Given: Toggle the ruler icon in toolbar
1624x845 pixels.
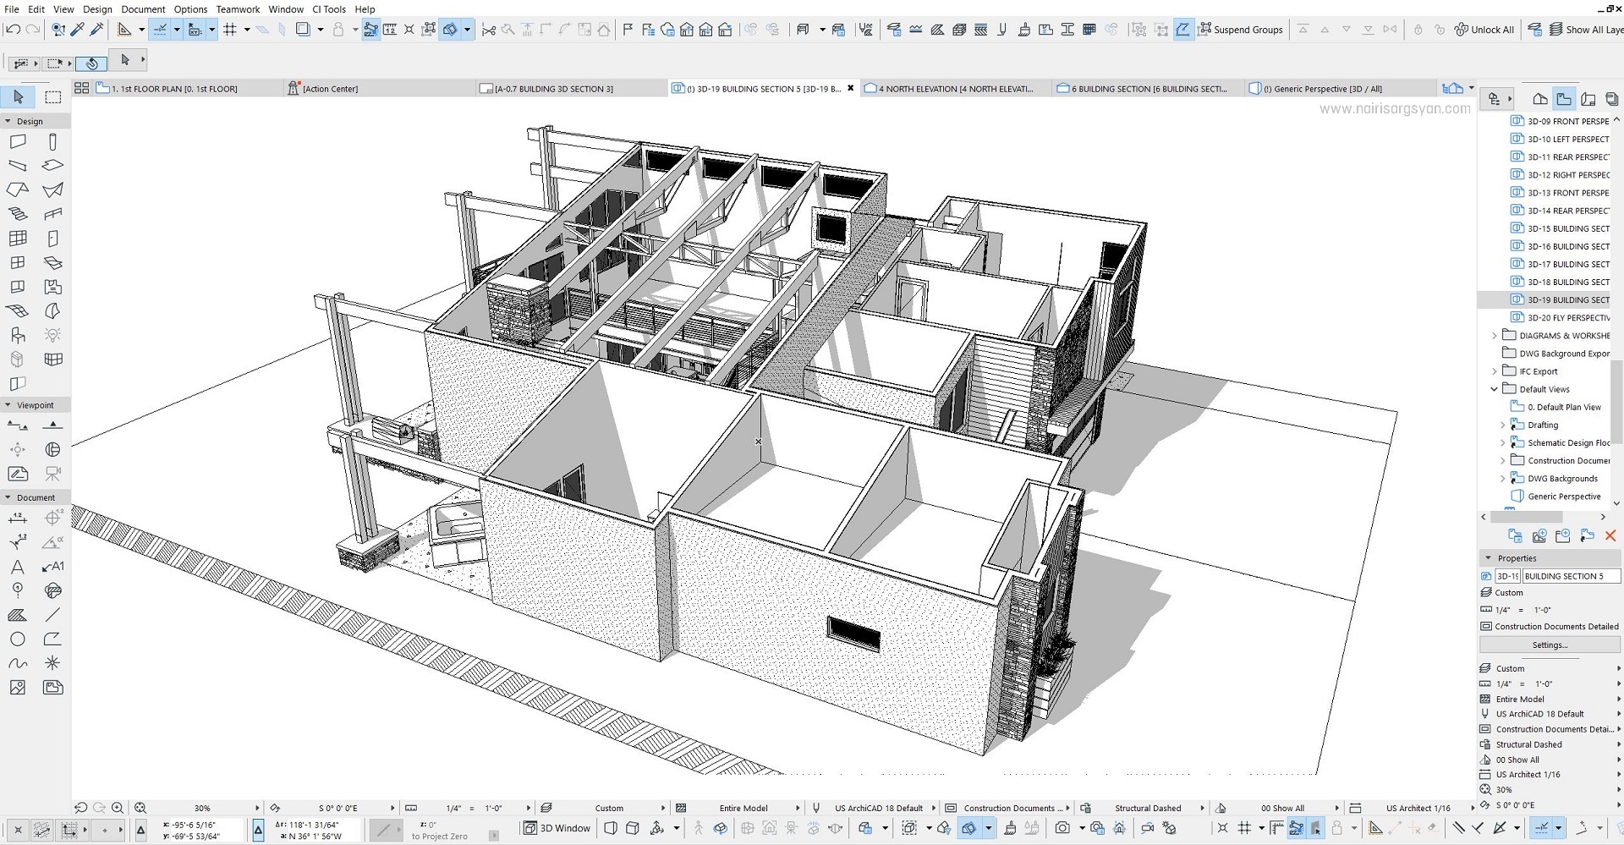Looking at the screenshot, I should point(390,30).
